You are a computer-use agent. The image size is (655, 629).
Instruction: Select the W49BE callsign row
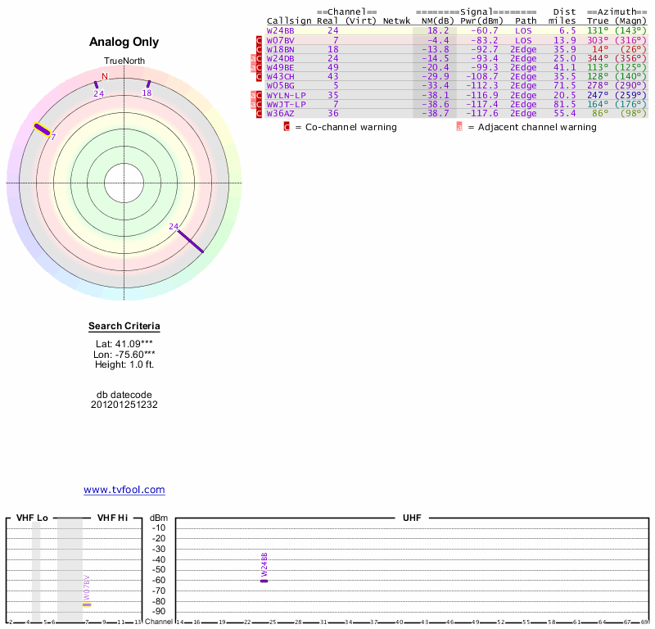[x=281, y=67]
